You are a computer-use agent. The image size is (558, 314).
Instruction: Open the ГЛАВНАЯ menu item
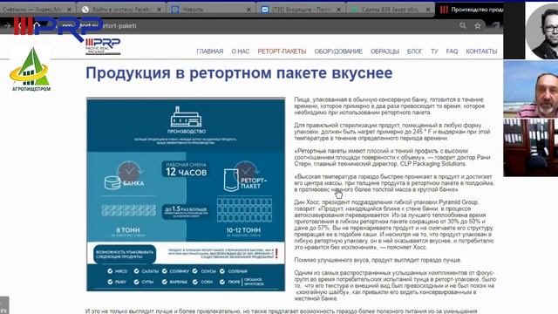click(209, 51)
